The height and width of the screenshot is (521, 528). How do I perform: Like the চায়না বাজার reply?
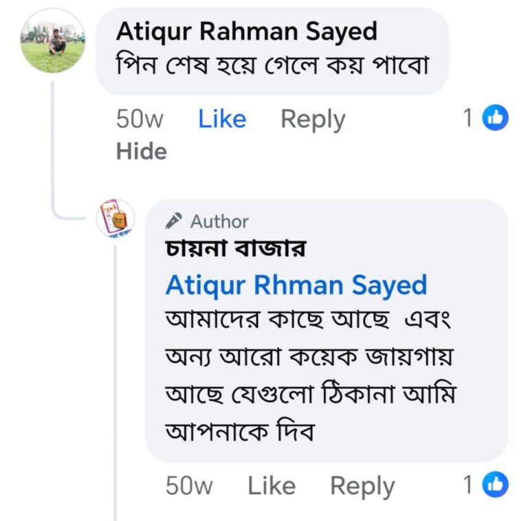click(272, 486)
